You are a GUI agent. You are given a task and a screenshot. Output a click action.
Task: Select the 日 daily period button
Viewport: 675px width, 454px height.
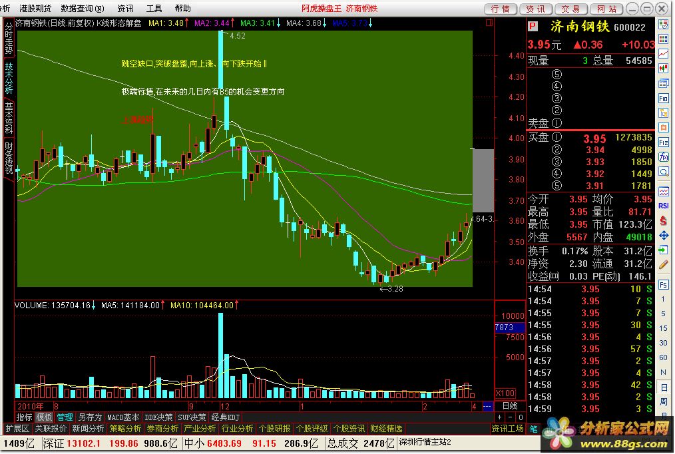664,387
